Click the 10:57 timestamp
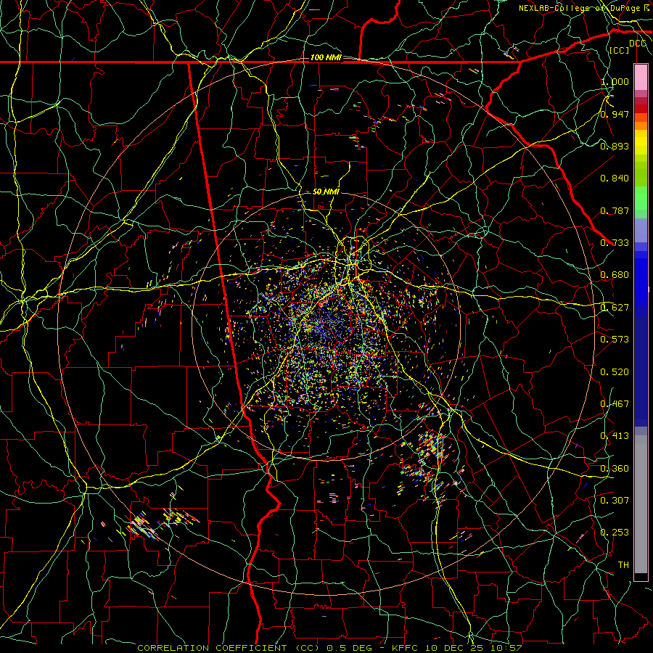 pyautogui.click(x=506, y=648)
